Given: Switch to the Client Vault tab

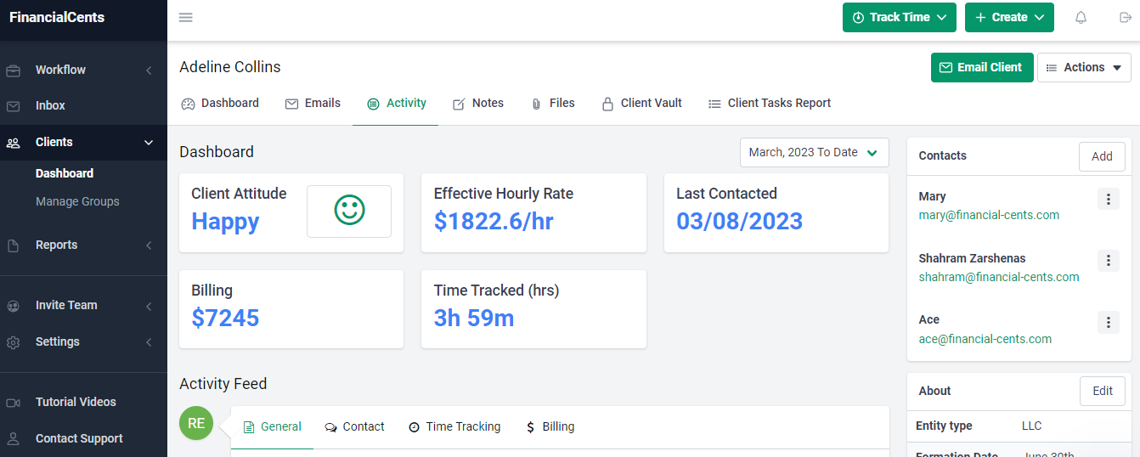Looking at the screenshot, I should [641, 104].
